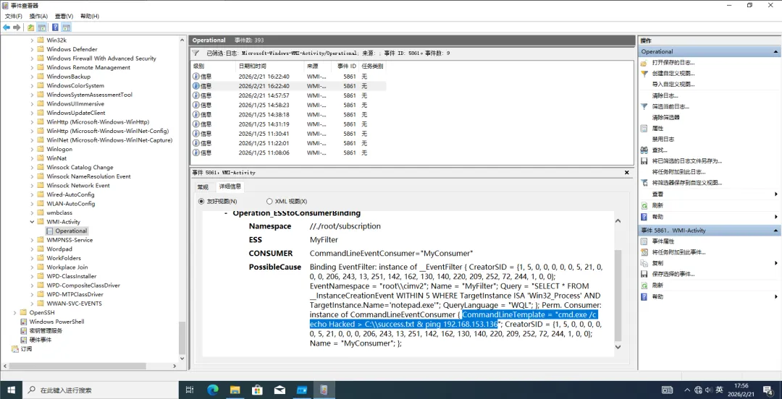Screen dimensions: 782x399
Task: Open Task View on the taskbar
Action: click(x=190, y=390)
